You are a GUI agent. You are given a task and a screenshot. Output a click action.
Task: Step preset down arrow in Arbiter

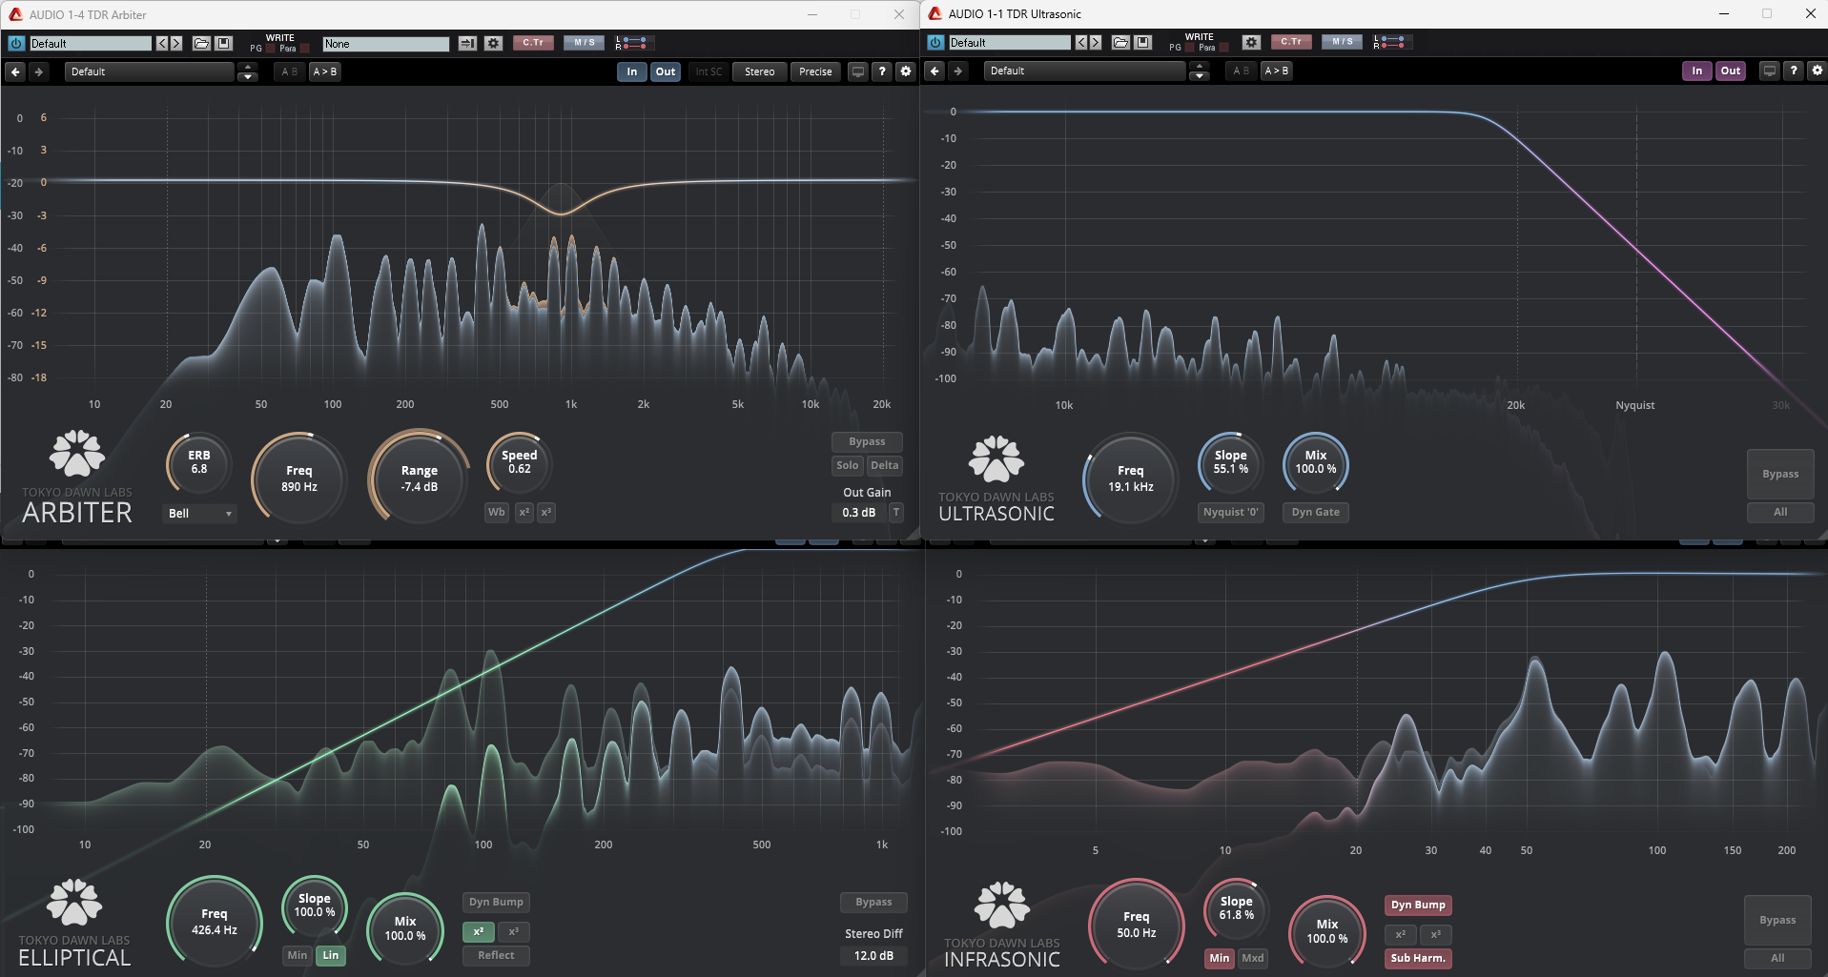click(247, 76)
